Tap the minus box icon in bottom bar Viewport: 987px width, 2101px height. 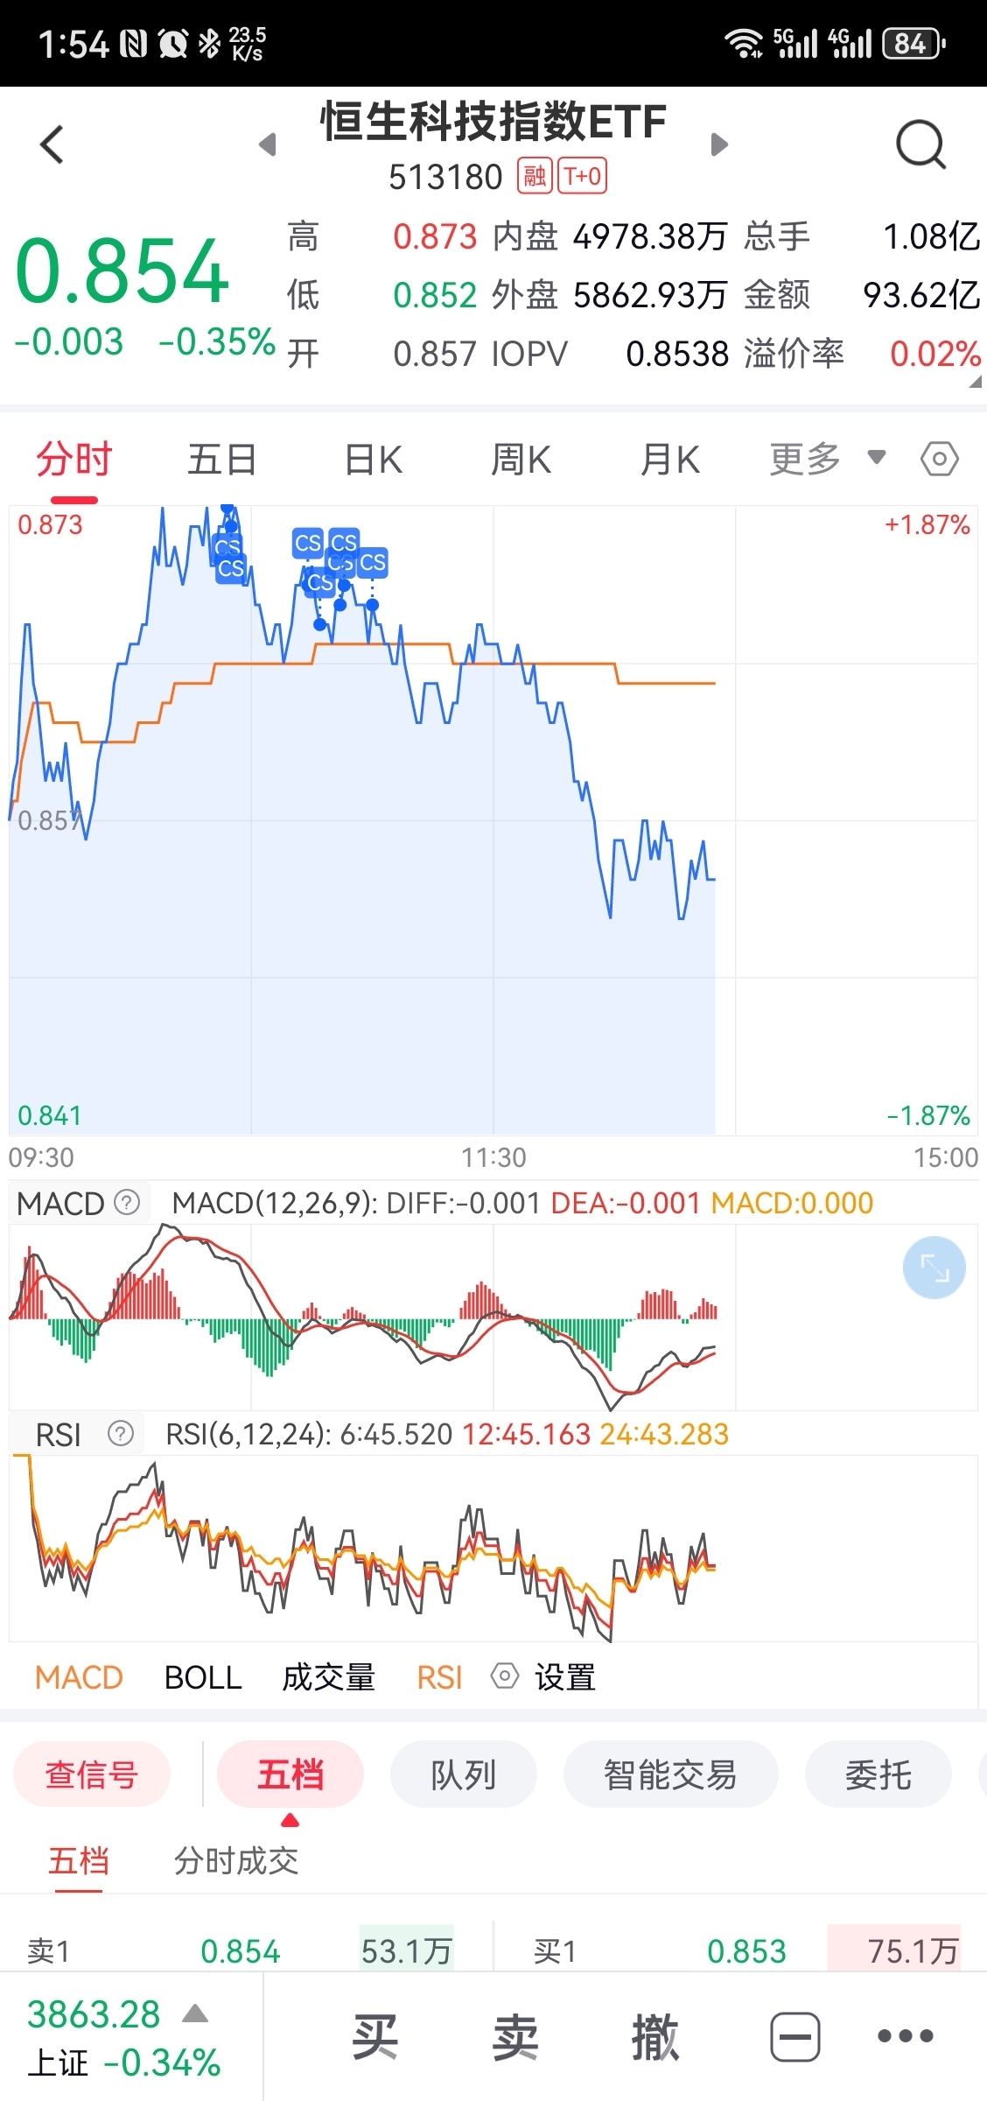794,2036
